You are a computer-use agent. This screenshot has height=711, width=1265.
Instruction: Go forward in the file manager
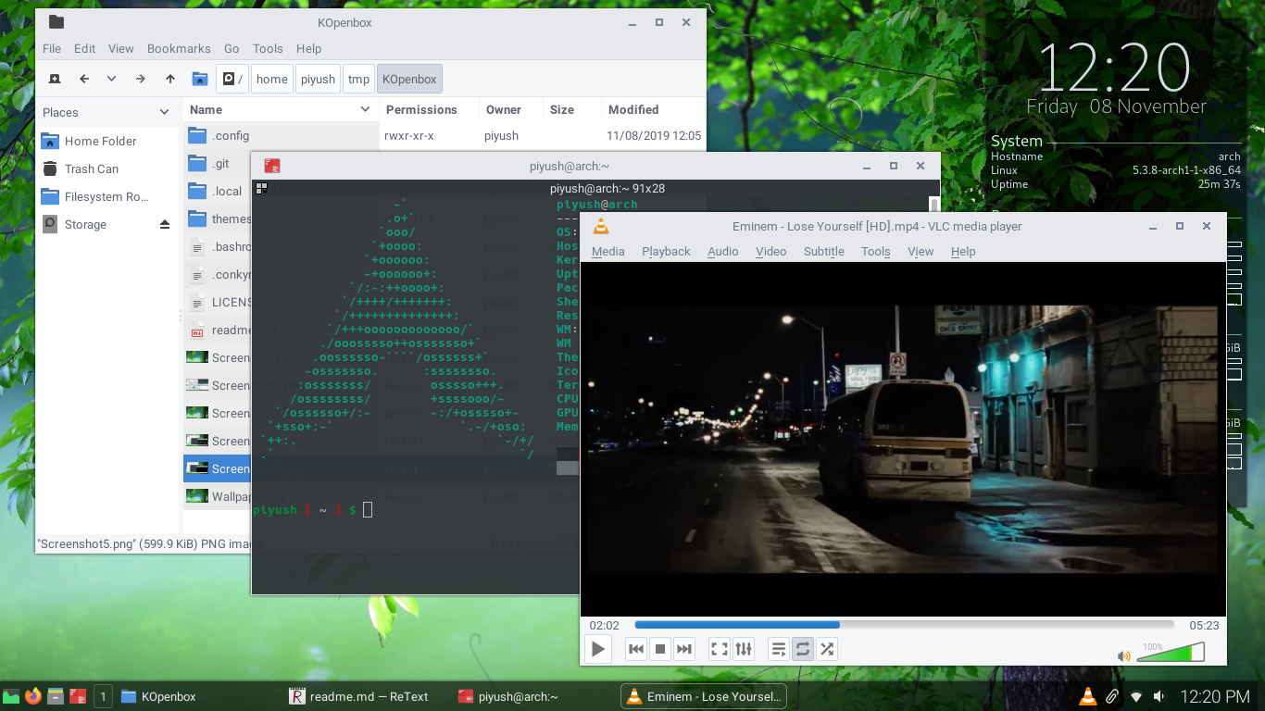[x=141, y=79]
